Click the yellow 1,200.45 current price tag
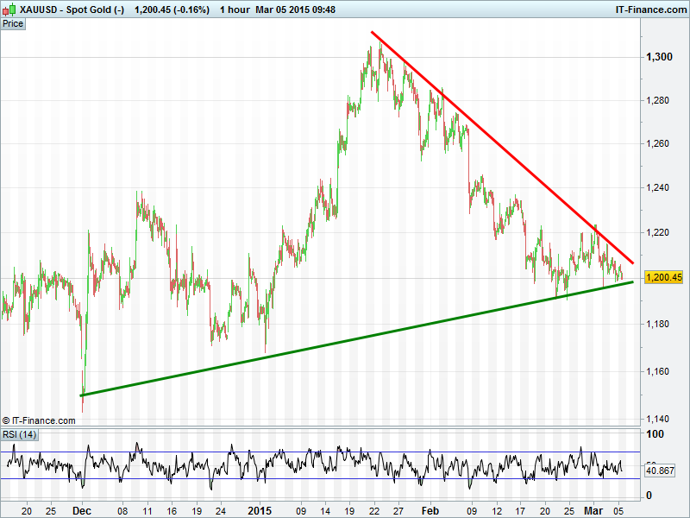 point(663,277)
